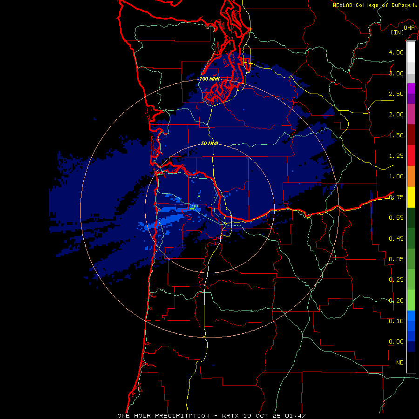The height and width of the screenshot is (419, 419).
Task: Click the 1.25 legend value
Action: [x=396, y=156]
